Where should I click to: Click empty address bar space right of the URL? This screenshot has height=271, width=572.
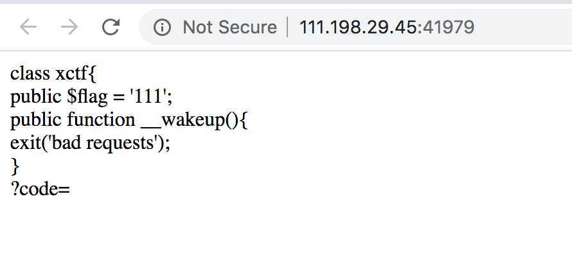pos(522,28)
